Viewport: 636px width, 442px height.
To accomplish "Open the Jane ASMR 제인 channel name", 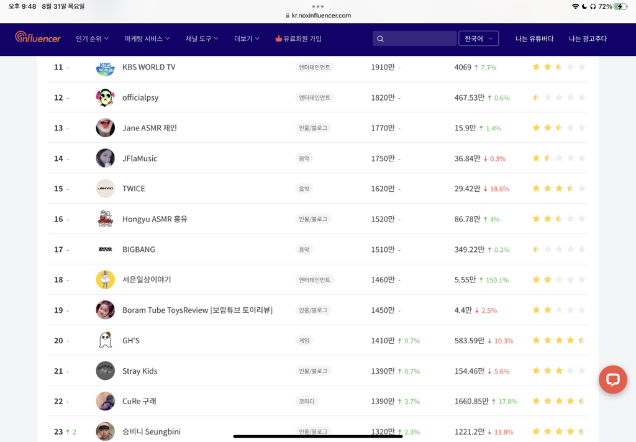I will tap(150, 128).
